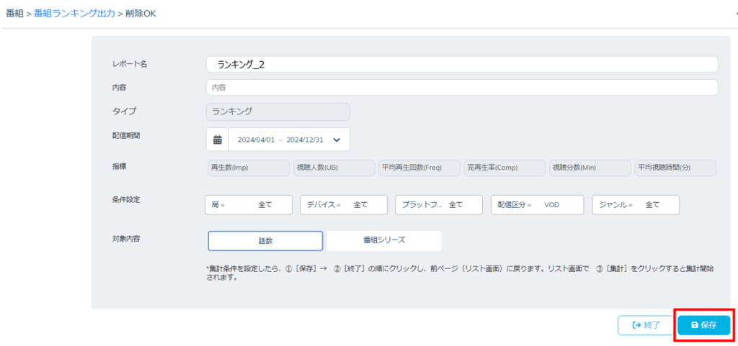Click the レポート名 input field
The image size is (738, 346).
pyautogui.click(x=461, y=64)
